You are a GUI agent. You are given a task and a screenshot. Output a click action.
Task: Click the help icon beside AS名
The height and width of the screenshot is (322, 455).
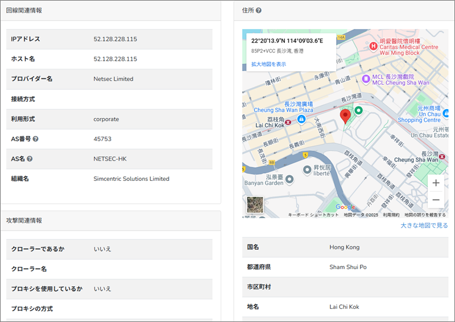click(x=30, y=159)
